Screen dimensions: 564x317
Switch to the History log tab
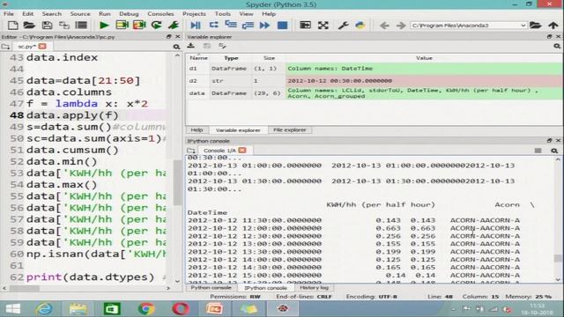[x=314, y=288]
